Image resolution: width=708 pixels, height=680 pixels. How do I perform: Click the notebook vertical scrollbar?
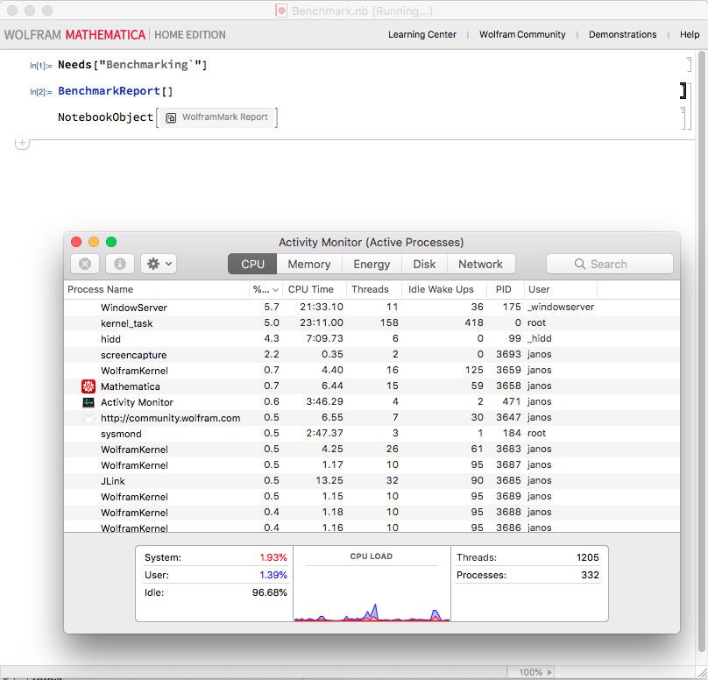coord(701,352)
